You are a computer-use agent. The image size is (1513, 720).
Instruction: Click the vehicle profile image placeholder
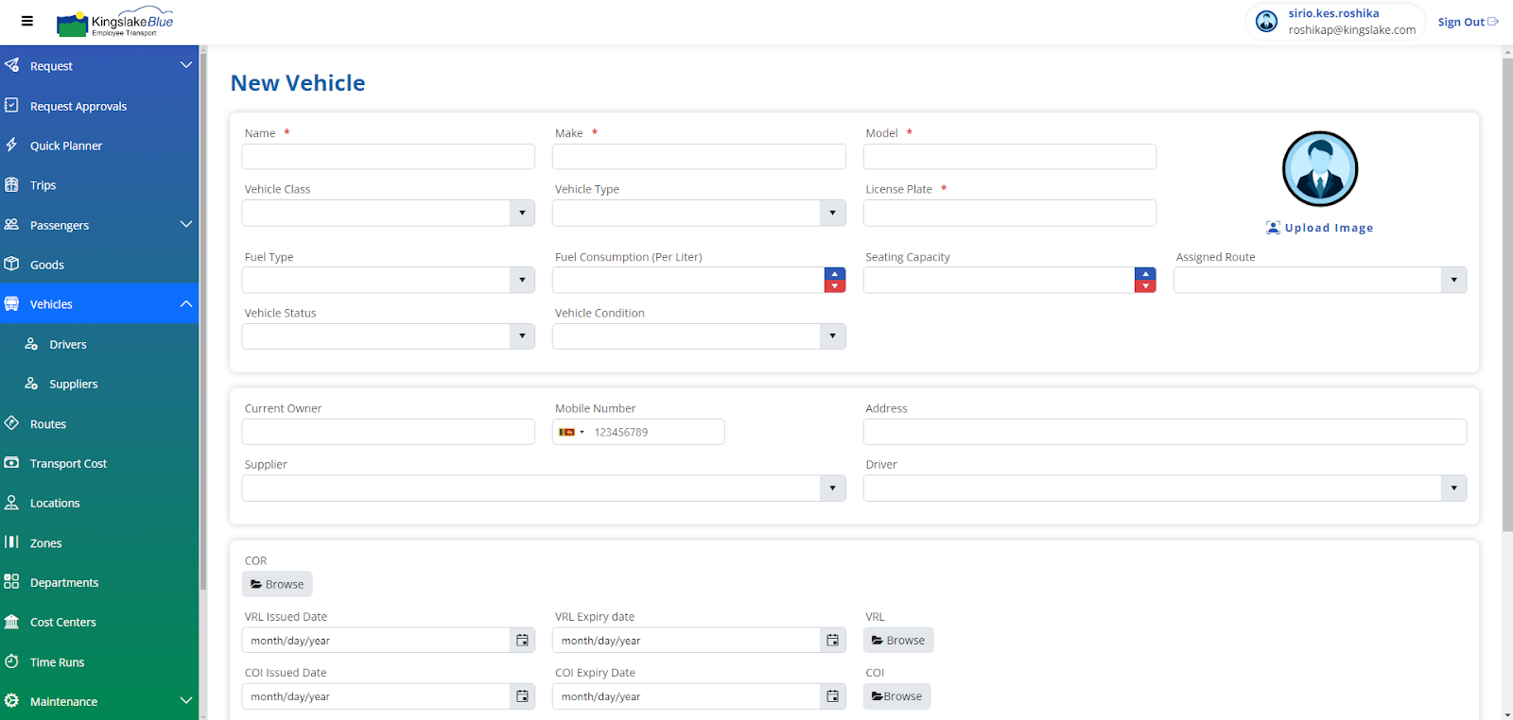pos(1320,169)
